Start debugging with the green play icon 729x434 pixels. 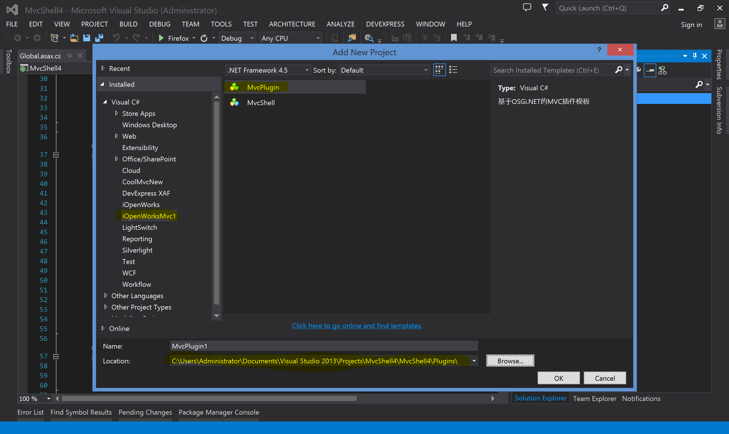(x=161, y=38)
